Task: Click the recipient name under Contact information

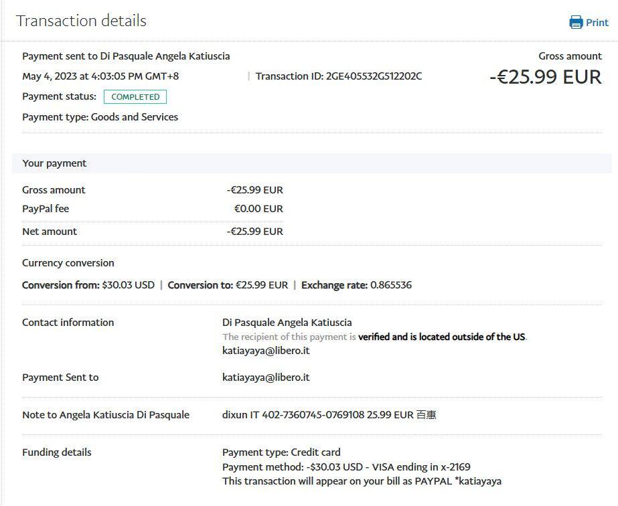Action: pyautogui.click(x=287, y=323)
